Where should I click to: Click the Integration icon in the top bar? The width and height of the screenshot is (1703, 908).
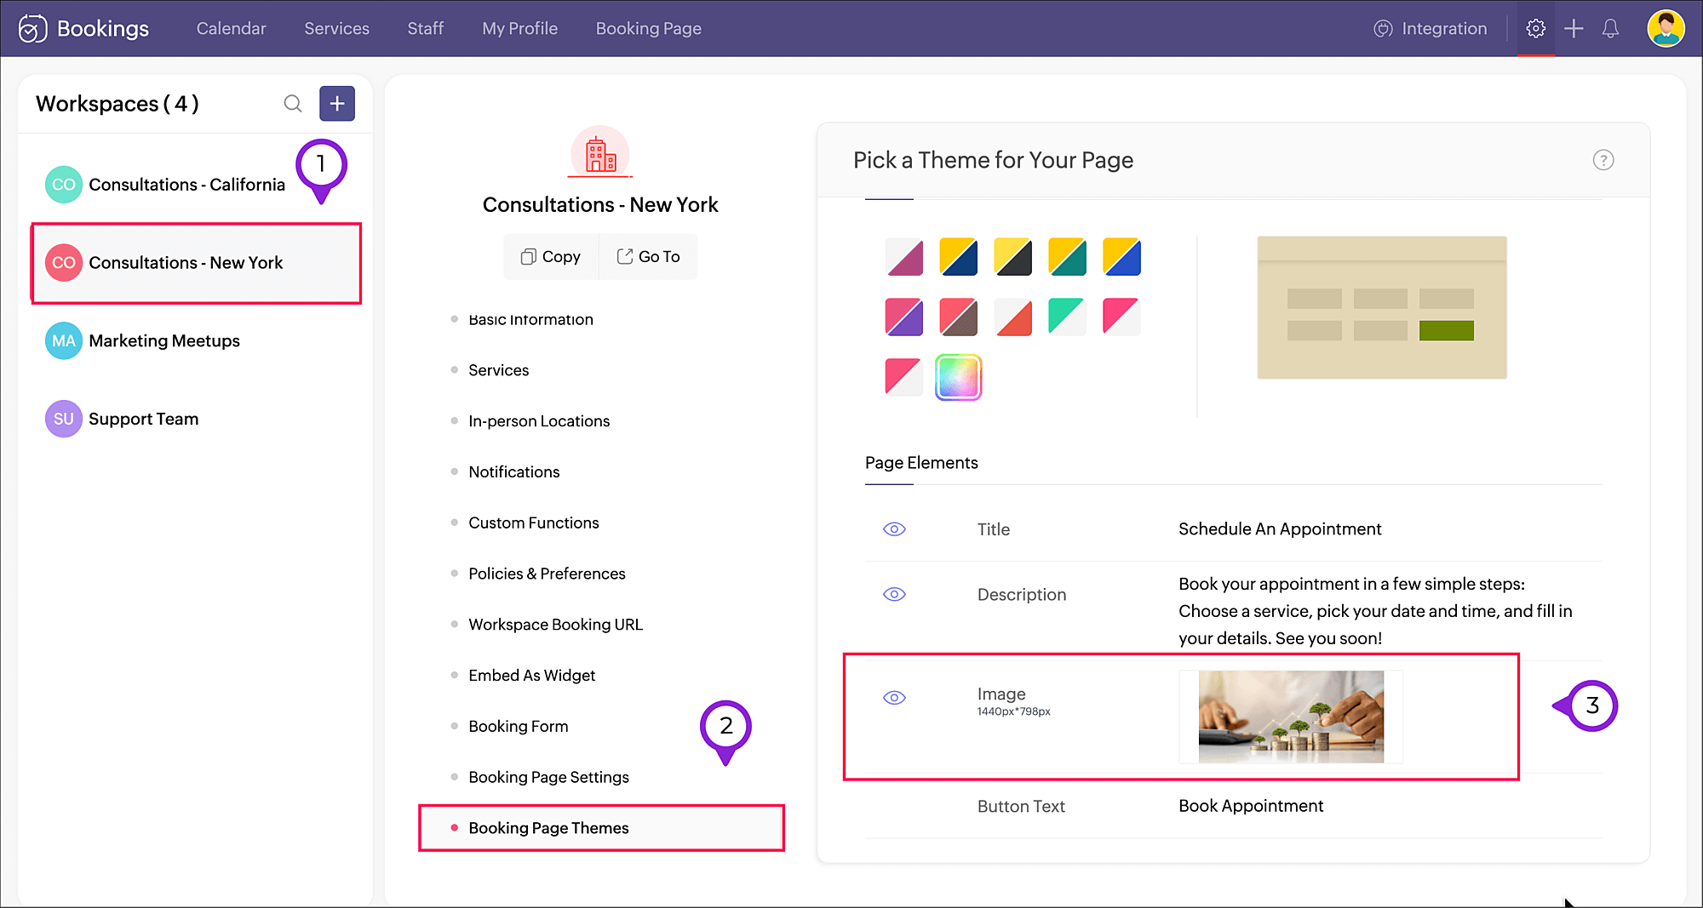pos(1383,29)
